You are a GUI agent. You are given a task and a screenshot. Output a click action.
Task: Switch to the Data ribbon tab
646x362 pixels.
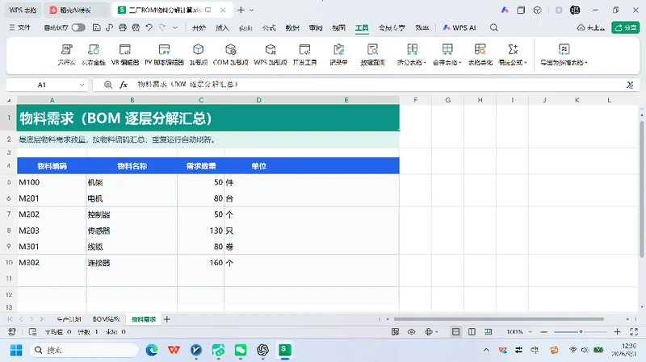tap(292, 27)
